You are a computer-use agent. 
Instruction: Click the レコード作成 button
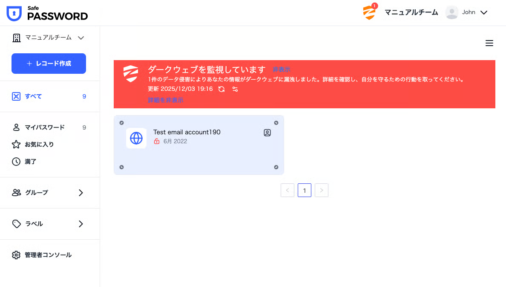pyautogui.click(x=49, y=64)
